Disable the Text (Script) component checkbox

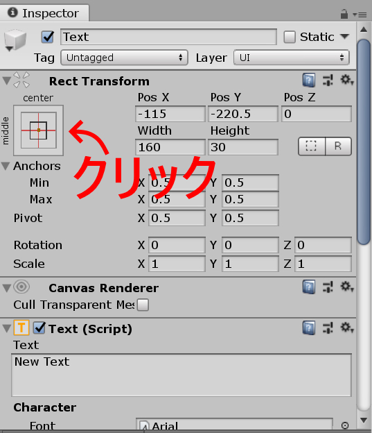pyautogui.click(x=39, y=328)
